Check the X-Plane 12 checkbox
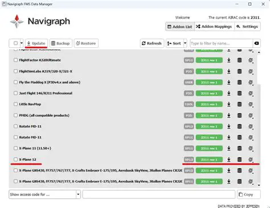 tap(15, 160)
